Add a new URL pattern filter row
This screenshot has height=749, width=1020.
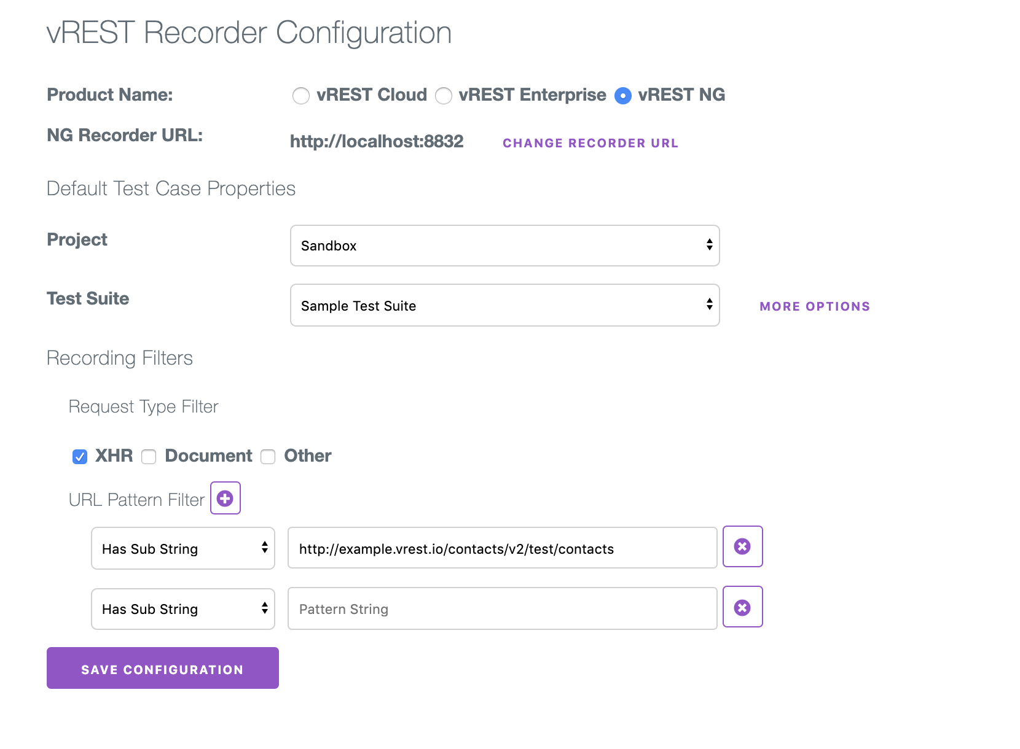226,498
